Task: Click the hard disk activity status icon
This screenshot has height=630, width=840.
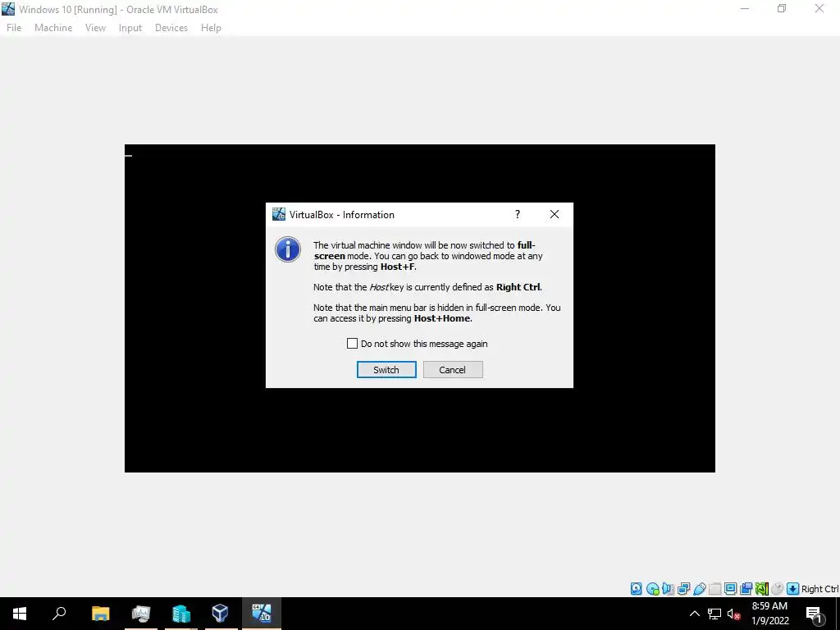Action: point(636,589)
